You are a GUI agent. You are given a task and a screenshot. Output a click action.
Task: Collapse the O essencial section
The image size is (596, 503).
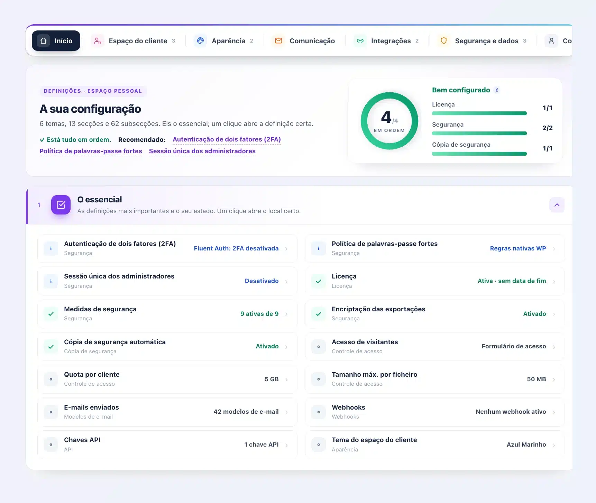[x=557, y=205]
